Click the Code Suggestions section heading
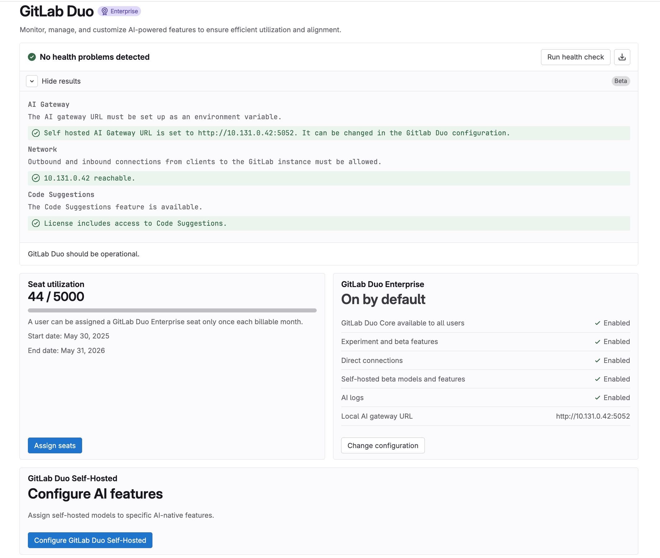Viewport: 660px width, 558px height. coord(61,194)
